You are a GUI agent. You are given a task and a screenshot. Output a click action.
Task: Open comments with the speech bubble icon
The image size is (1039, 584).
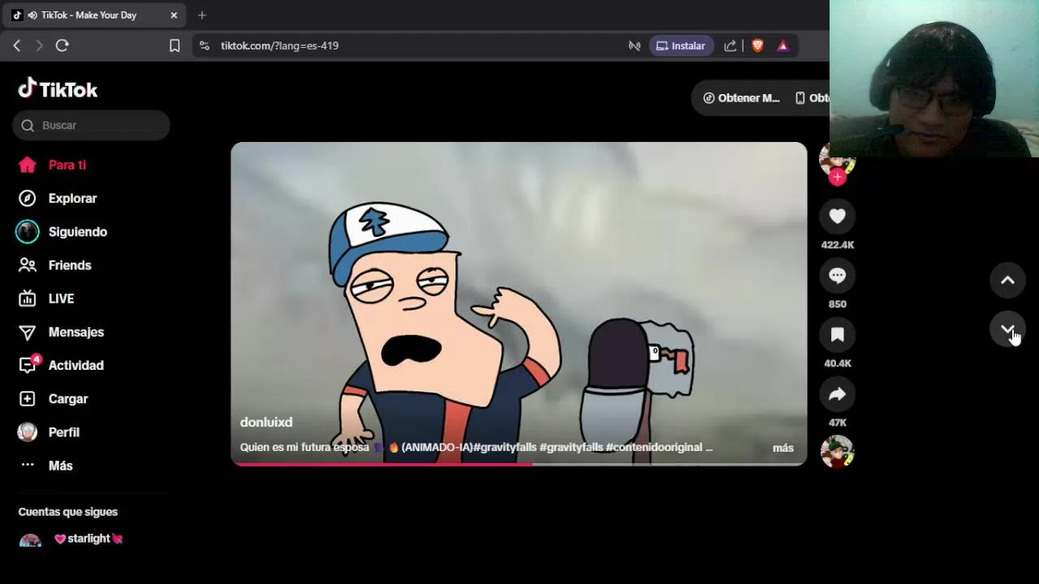(x=837, y=276)
